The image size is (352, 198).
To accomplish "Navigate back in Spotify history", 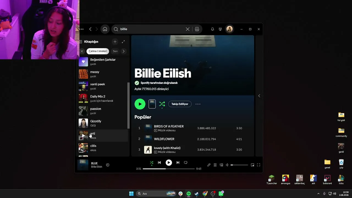I will 90,29.
